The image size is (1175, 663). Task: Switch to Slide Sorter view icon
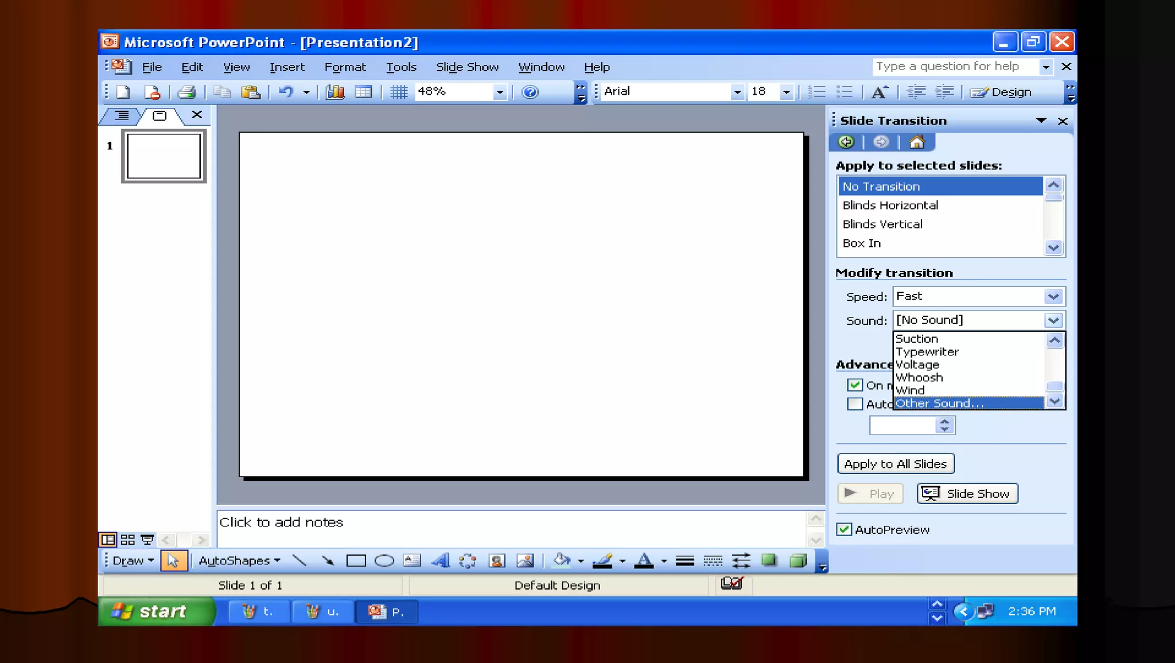click(x=128, y=540)
